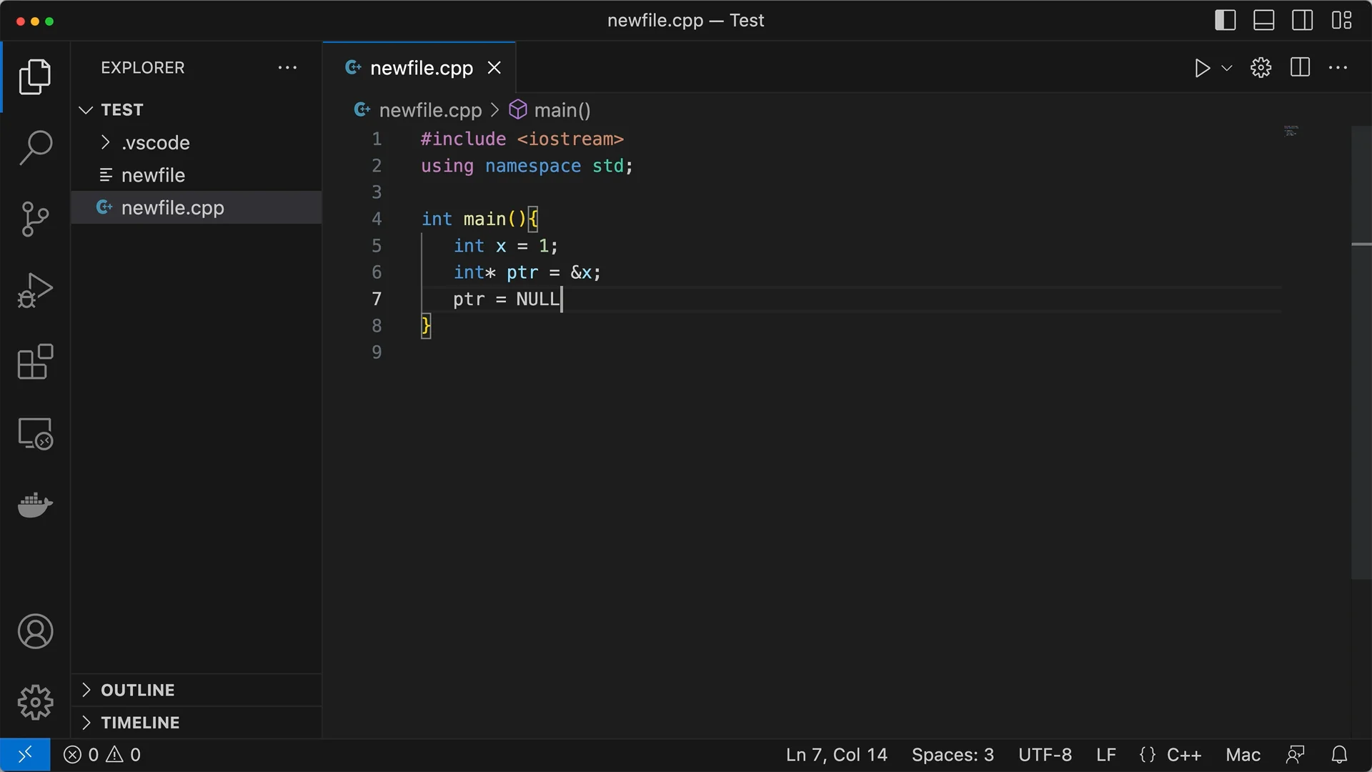
Task: Click the Accounts icon
Action: 35,631
